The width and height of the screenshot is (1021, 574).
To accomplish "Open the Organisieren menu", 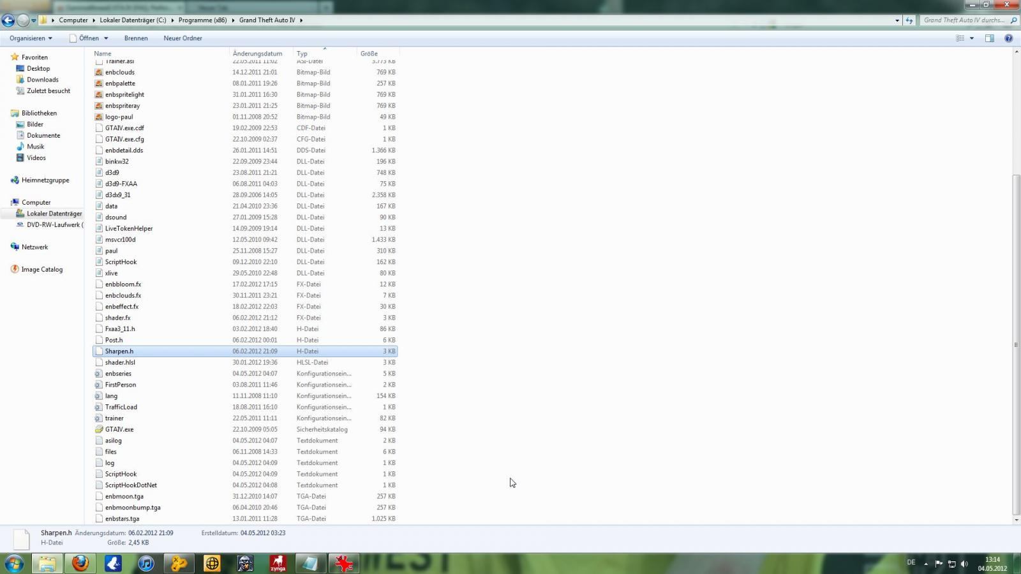I will (31, 38).
